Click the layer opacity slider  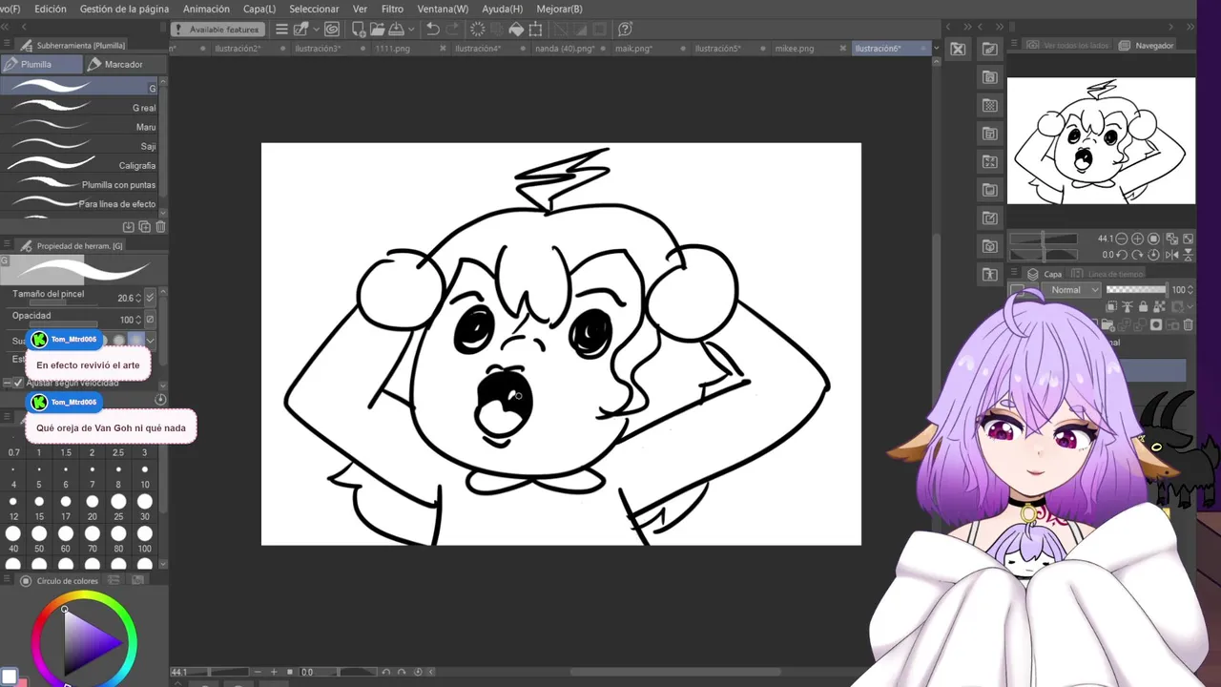(x=1136, y=289)
